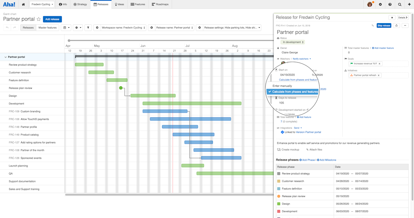Click the Ship release button
The height and width of the screenshot is (218, 414).
point(384,26)
